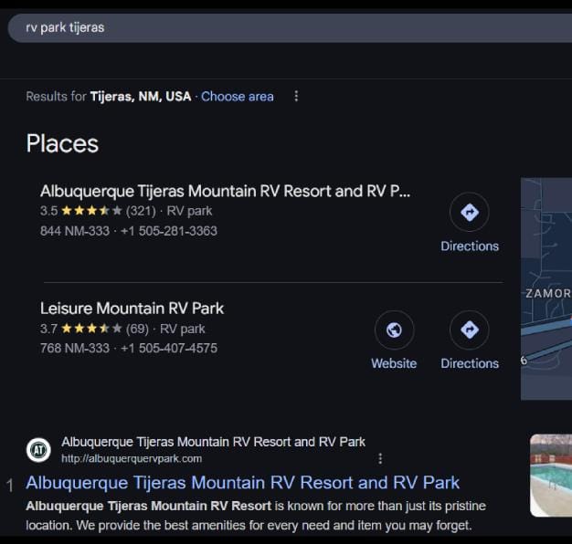Click site name above albuquerquervpark.com URL
This screenshot has height=544, width=572.
(x=213, y=442)
